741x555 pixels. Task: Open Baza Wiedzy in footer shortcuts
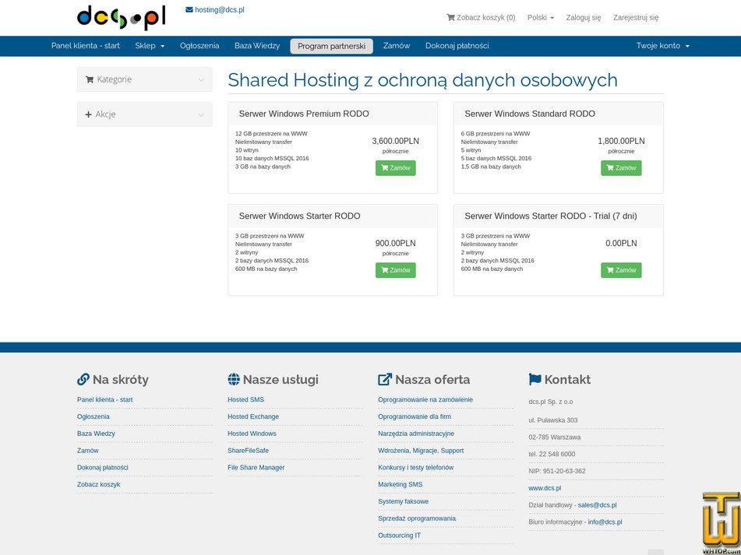point(96,434)
